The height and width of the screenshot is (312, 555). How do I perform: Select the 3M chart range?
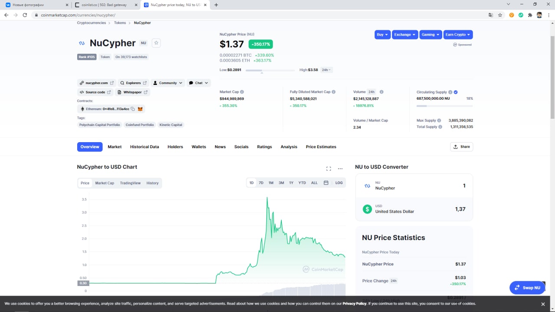click(281, 183)
